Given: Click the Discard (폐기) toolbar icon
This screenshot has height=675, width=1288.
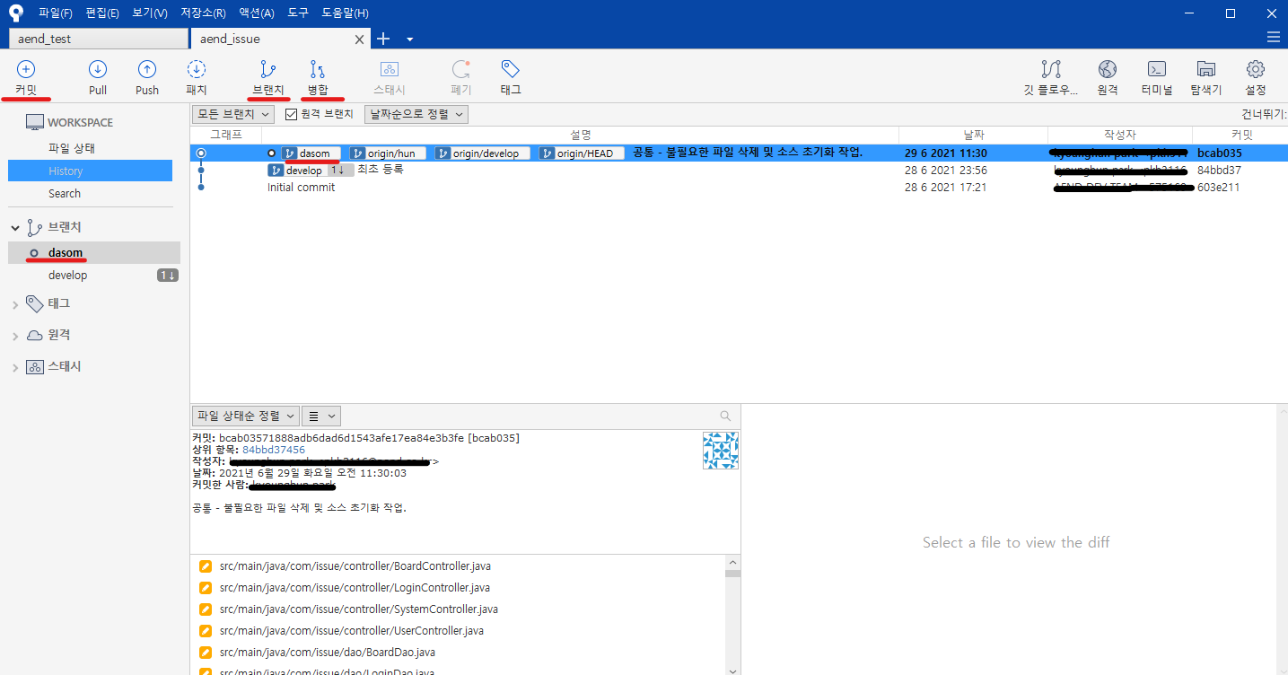Looking at the screenshot, I should click(x=460, y=69).
